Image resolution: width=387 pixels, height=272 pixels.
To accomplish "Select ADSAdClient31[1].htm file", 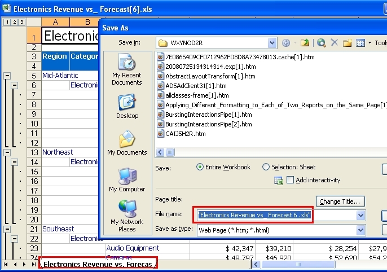I will point(192,86).
